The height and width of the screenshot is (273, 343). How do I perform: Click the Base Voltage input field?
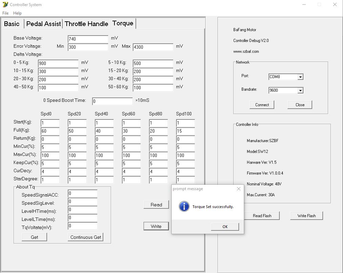click(88, 39)
